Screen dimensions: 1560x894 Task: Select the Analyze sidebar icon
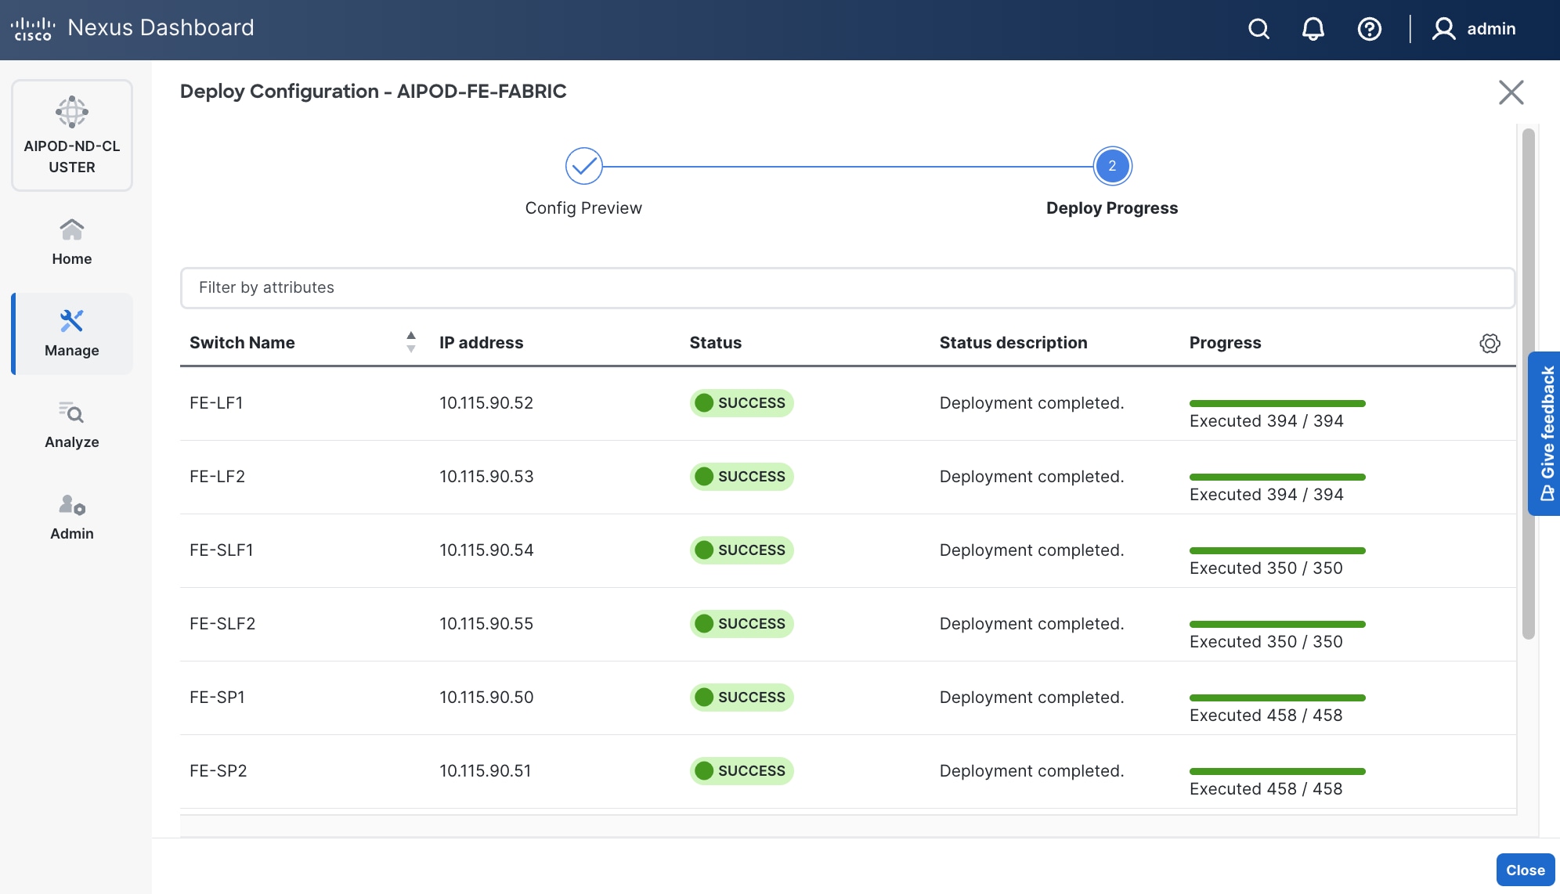point(71,413)
